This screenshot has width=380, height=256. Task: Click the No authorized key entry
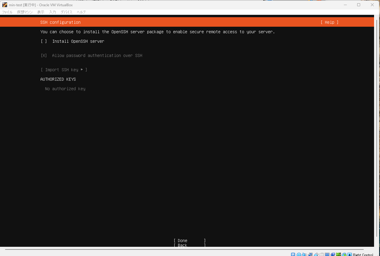pos(65,88)
